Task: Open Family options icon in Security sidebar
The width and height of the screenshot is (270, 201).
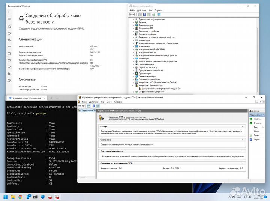Action: tap(9, 74)
